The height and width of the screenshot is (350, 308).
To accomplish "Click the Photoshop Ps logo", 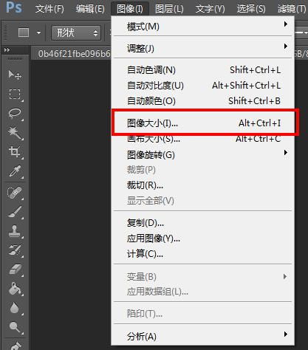I will pyautogui.click(x=14, y=7).
